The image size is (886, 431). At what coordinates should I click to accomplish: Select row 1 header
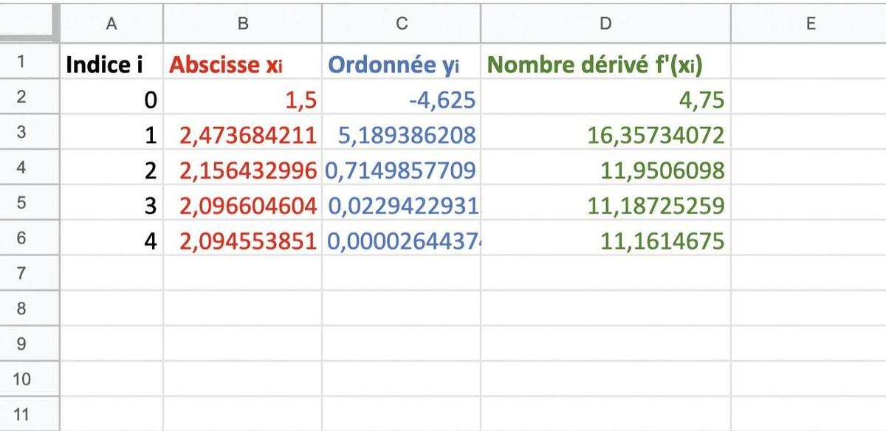pyautogui.click(x=22, y=63)
